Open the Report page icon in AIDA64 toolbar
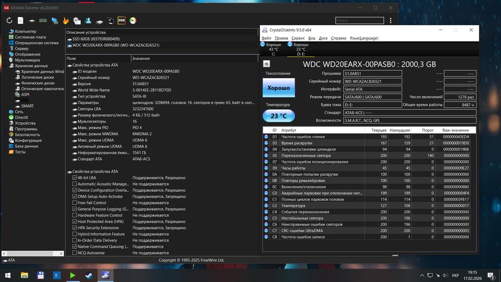 click(21, 21)
